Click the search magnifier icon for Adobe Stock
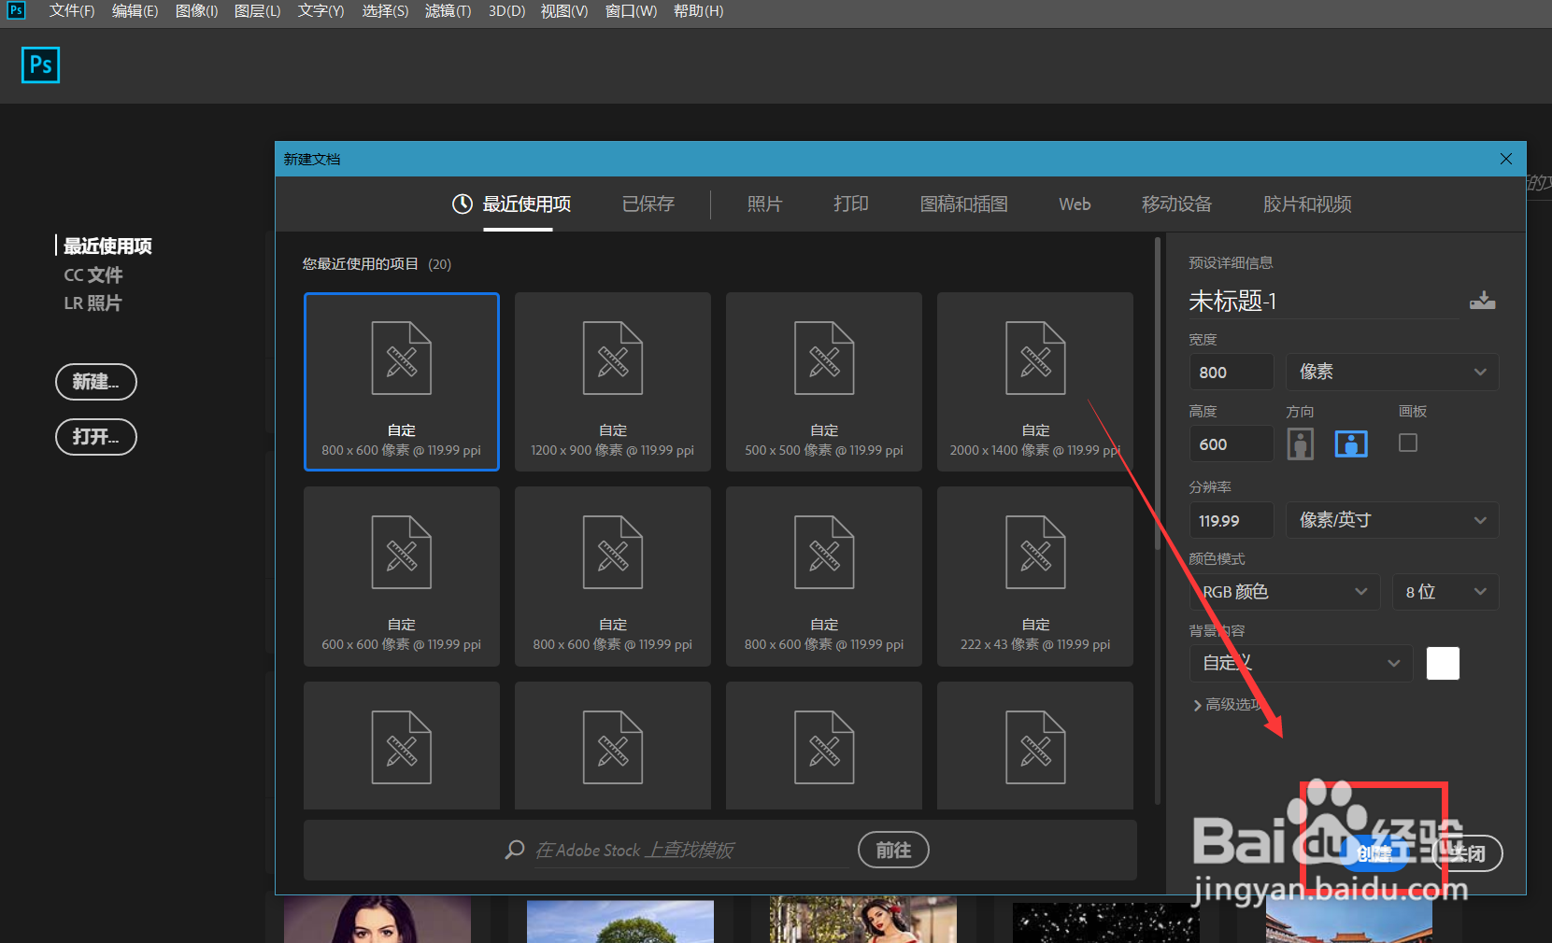 [514, 850]
